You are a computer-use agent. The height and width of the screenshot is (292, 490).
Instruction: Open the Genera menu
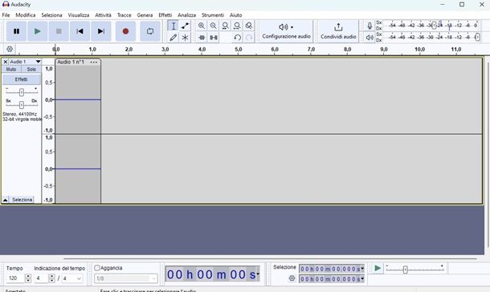145,15
